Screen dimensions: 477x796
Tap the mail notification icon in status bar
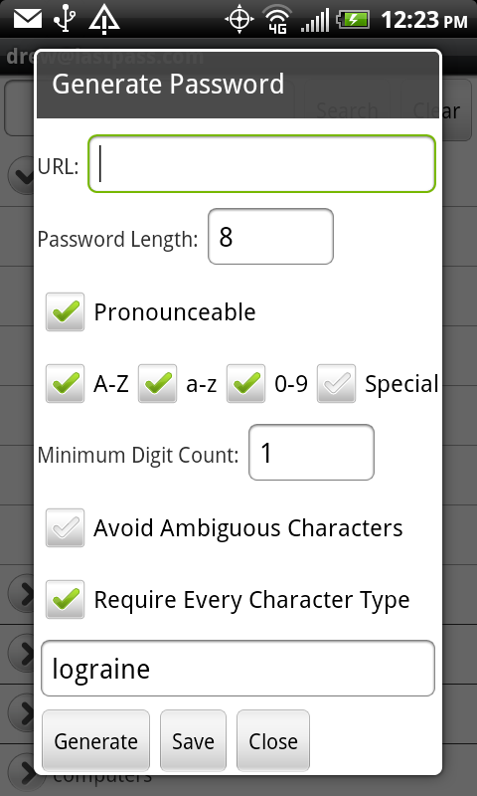28,19
